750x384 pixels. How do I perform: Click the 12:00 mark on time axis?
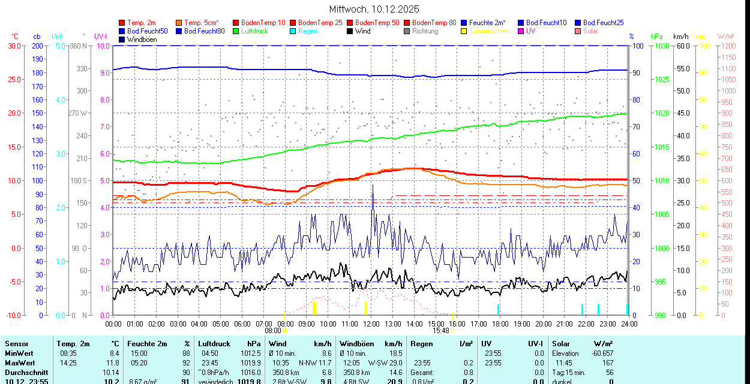(371, 323)
